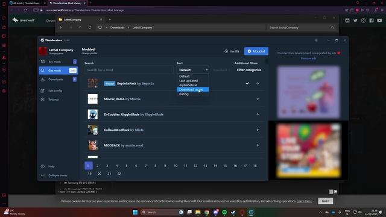This screenshot has width=386, height=217.
Task: Go to page 5 of mods
Action: point(126,166)
